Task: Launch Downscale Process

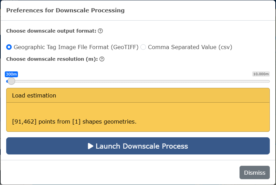Action: point(138,146)
